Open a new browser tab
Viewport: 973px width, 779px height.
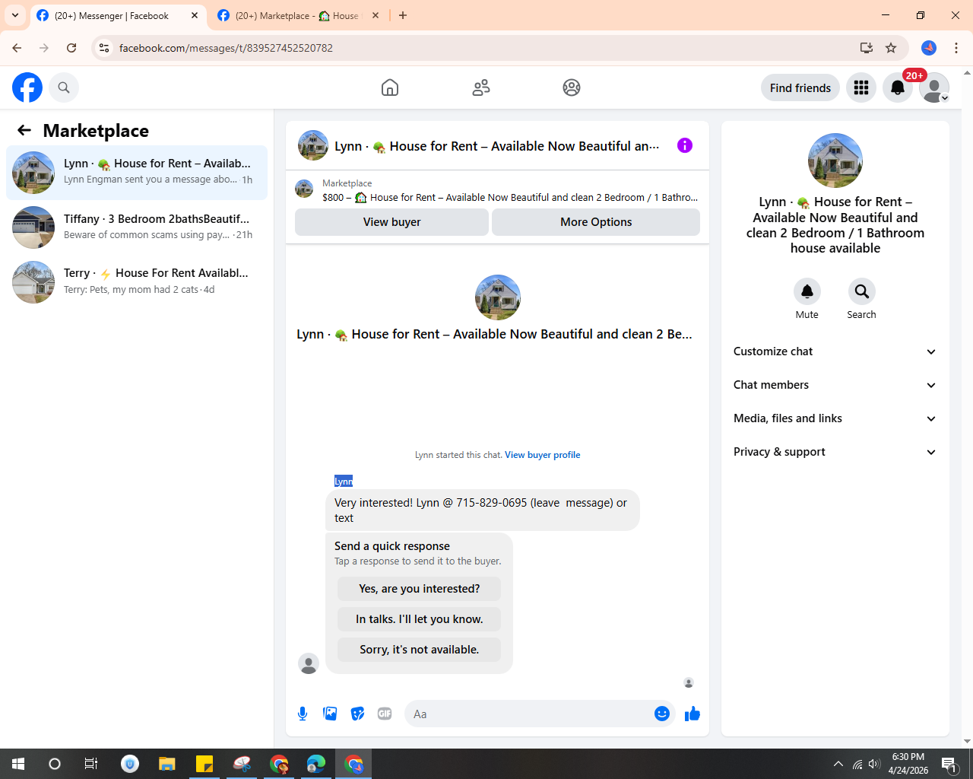[x=403, y=15]
